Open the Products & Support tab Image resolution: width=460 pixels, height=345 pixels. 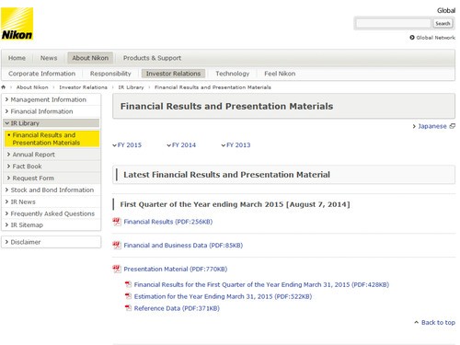click(x=152, y=58)
